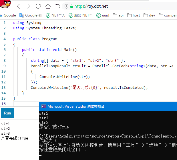Viewport: 177px width, 160px height.
Task: Expand the dev bookmarks folder
Action: 149,15
